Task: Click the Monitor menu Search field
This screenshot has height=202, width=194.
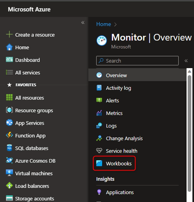Action: coord(137,60)
